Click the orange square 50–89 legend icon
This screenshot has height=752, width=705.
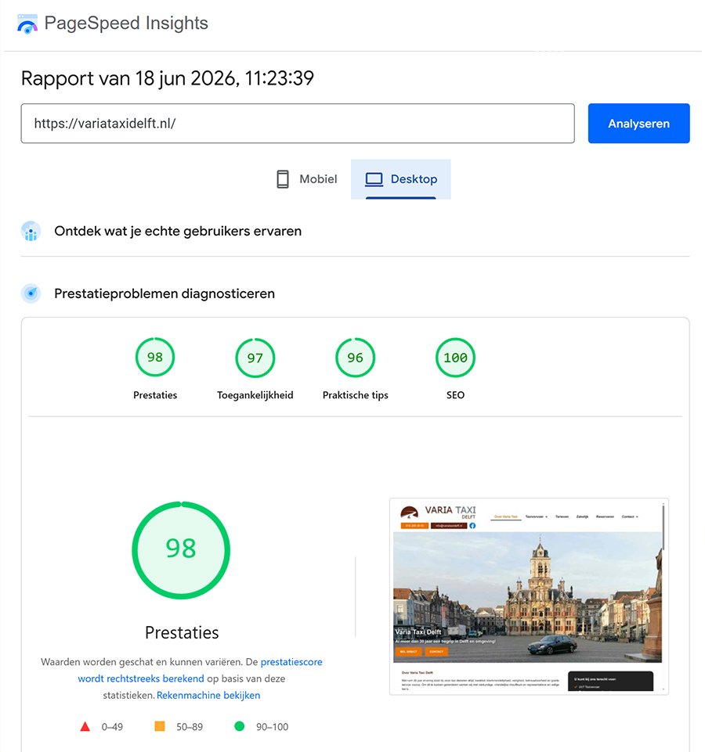[x=160, y=726]
